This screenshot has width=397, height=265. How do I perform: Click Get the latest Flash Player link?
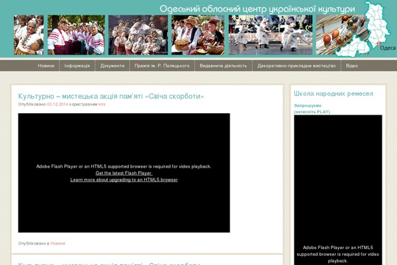(x=124, y=173)
